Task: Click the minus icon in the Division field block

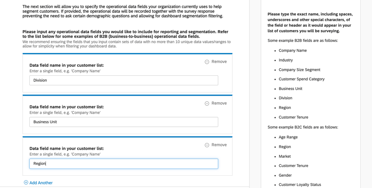Action: [207, 62]
